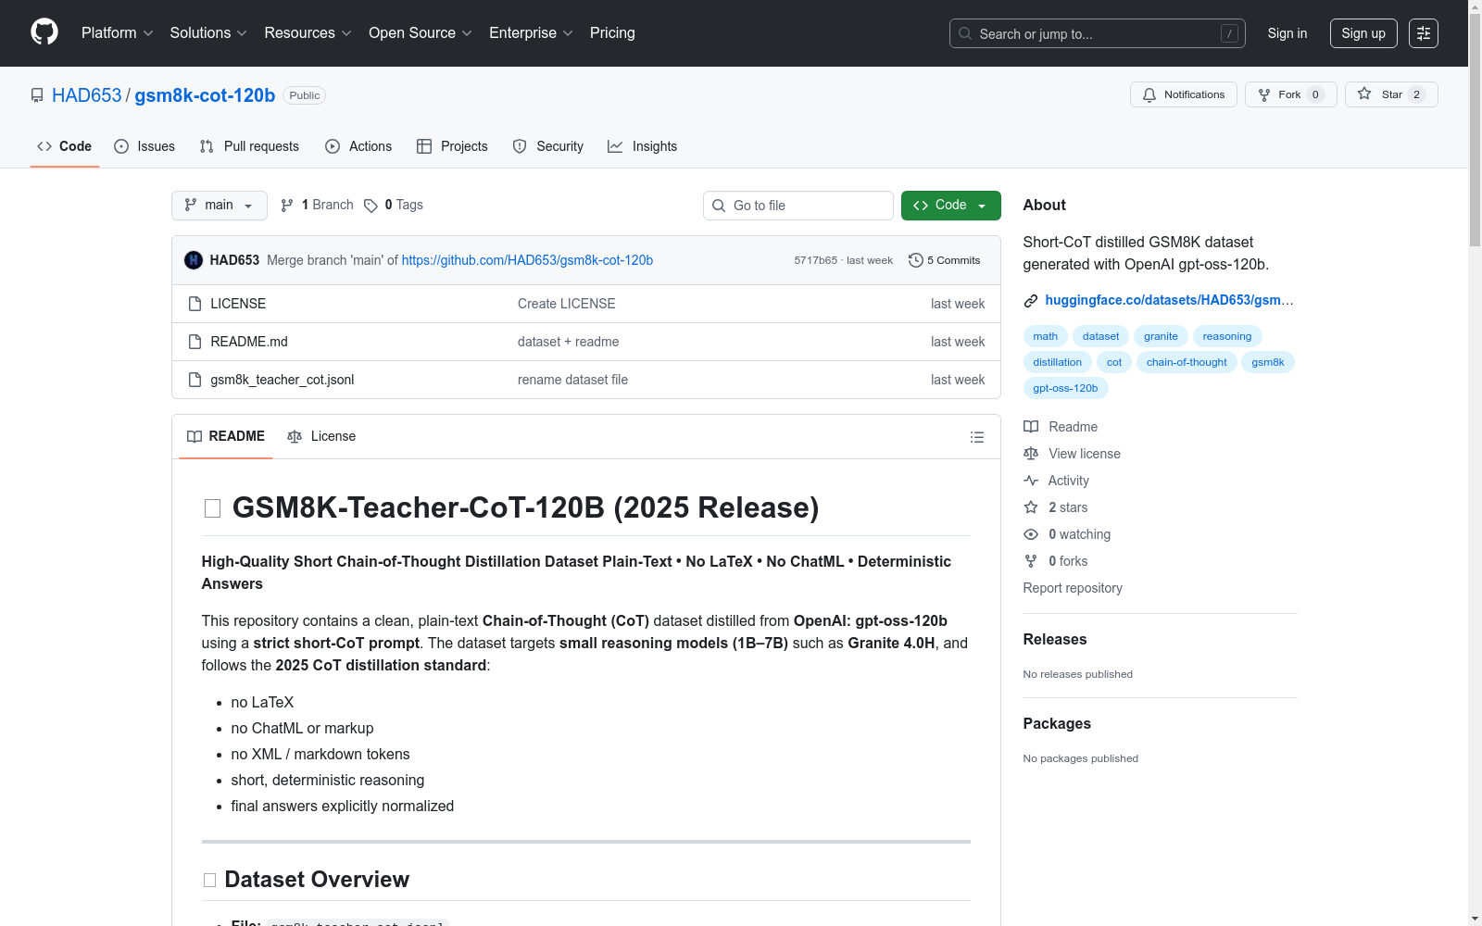Open the appearance settings icon button
Viewport: 1482px width, 926px height.
[1424, 33]
